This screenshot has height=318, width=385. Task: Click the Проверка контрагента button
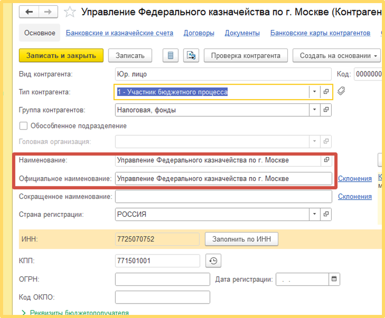click(x=246, y=55)
